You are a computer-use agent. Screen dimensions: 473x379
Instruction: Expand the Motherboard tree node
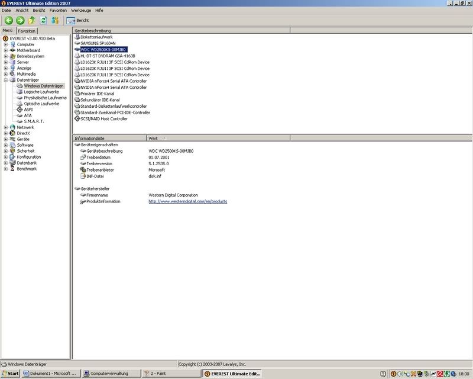(6, 50)
